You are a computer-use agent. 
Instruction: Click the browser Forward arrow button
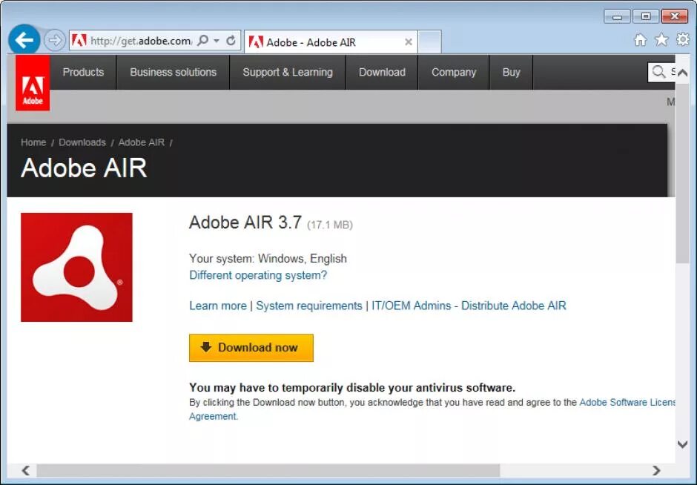click(x=55, y=41)
